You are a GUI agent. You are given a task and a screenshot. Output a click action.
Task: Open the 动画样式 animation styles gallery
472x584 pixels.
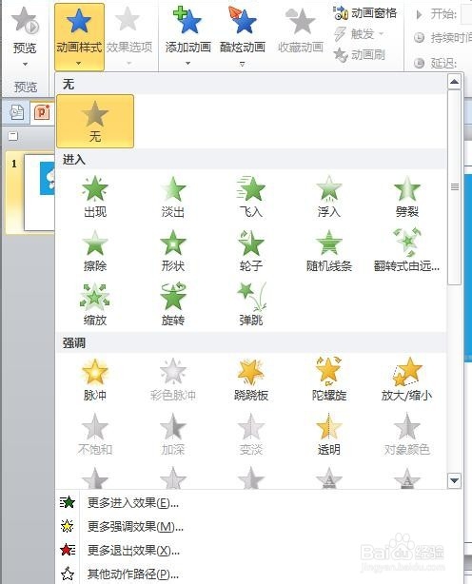tap(79, 36)
